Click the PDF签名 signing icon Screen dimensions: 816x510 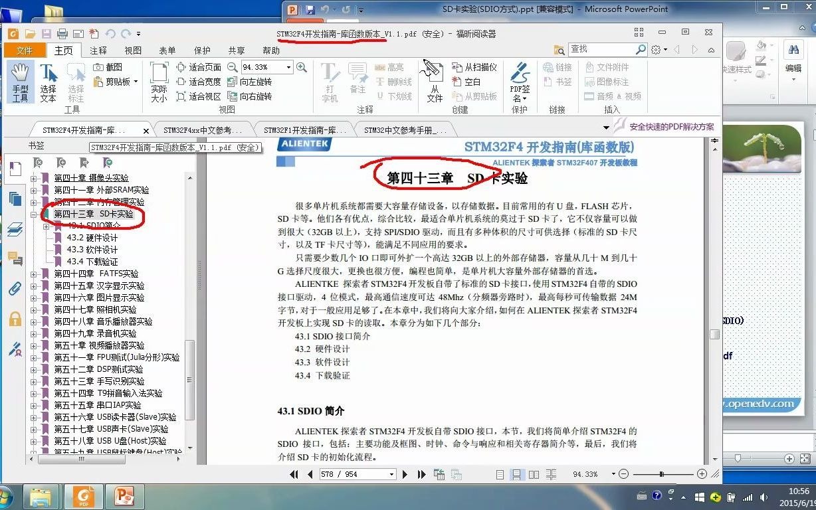point(519,78)
